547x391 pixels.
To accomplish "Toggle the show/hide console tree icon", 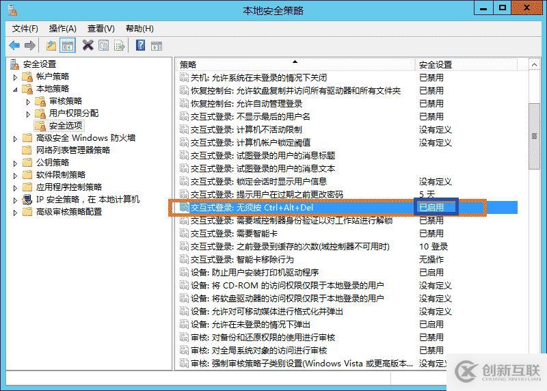I will pos(67,46).
